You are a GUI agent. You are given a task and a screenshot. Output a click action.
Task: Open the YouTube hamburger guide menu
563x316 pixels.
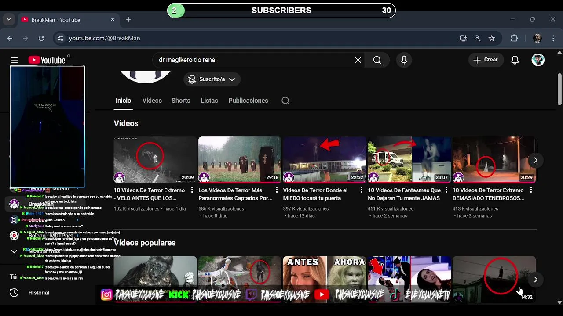(14, 60)
